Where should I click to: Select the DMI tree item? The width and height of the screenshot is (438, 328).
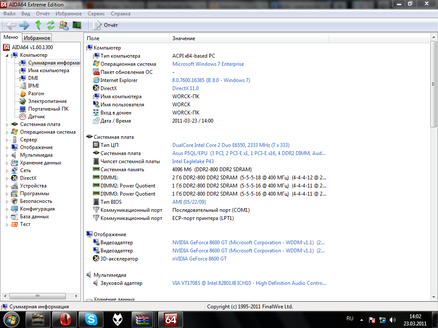33,78
